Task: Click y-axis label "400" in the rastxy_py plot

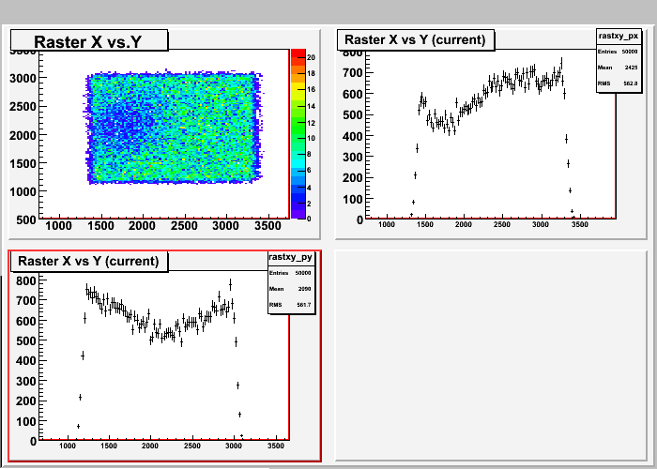Action: coord(24,360)
